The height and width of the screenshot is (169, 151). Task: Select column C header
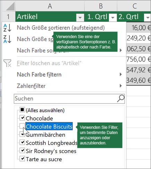(134, 6)
